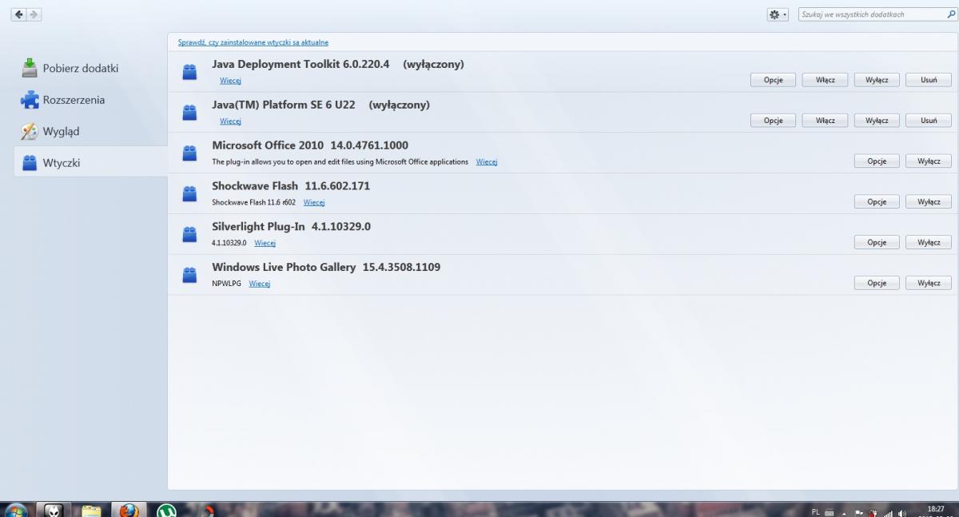This screenshot has height=517, width=959.
Task: Open the gear tools dropdown menu
Action: pyautogui.click(x=777, y=14)
